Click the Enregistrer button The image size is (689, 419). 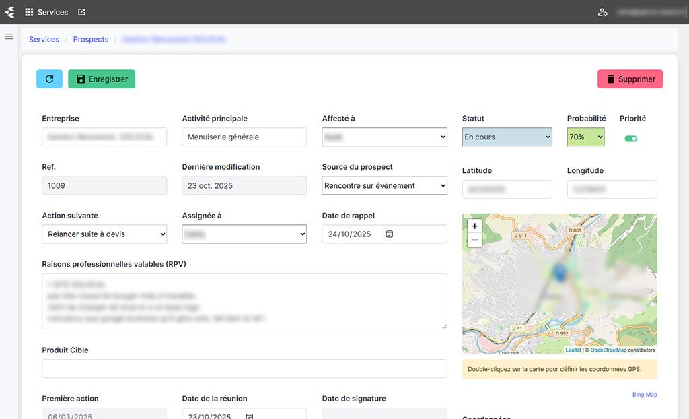click(102, 79)
